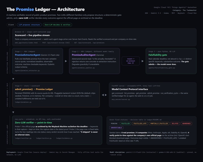Click the right-pointing arrow toward Model Context Protocol card

tap(106, 95)
